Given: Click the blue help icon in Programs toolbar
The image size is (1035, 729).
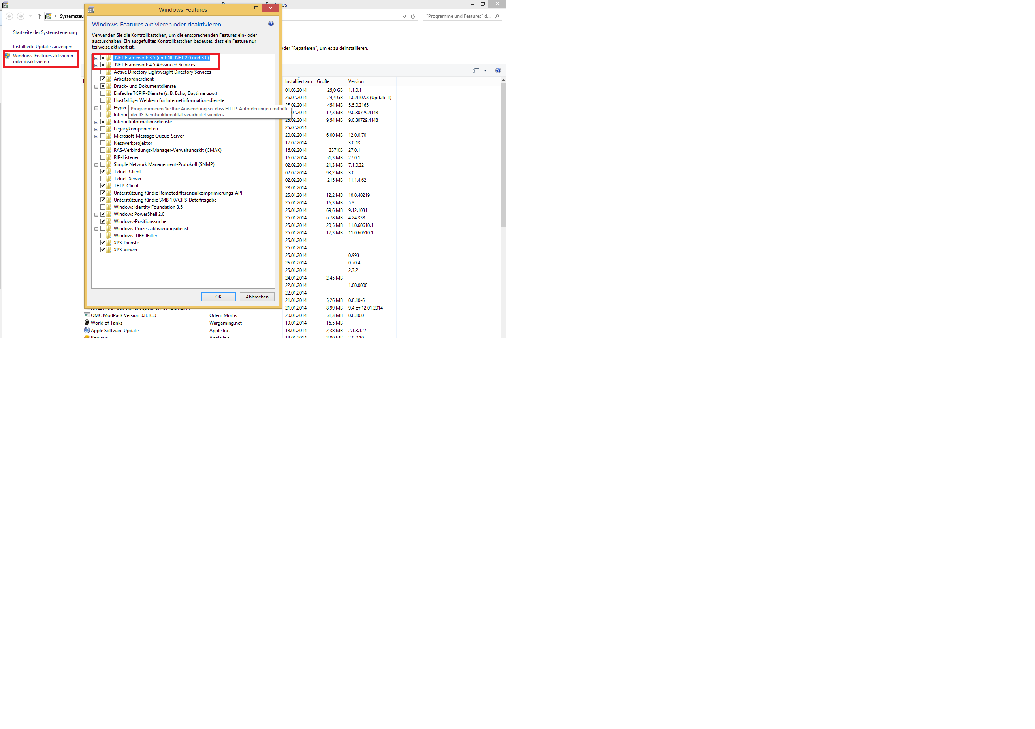Looking at the screenshot, I should coord(498,70).
